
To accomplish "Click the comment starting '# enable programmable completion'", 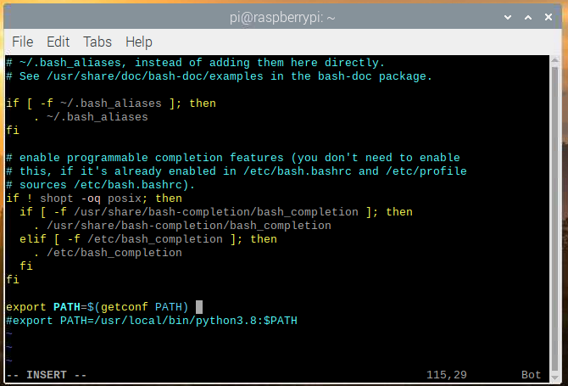I will (x=233, y=158).
